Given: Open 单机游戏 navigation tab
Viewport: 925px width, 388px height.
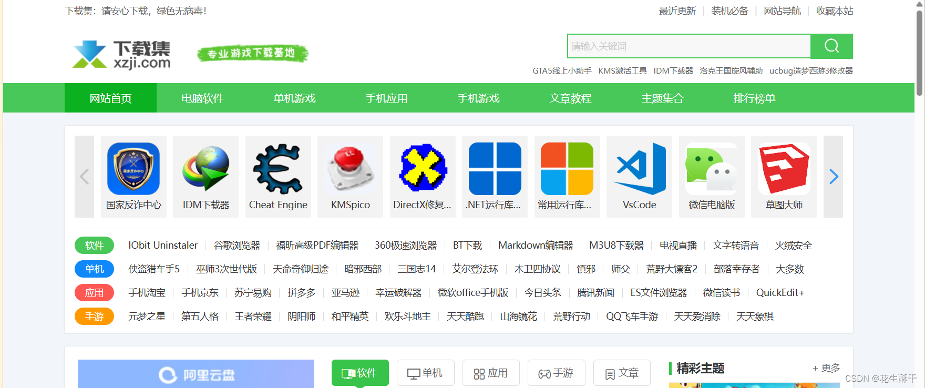Looking at the screenshot, I should pos(294,98).
